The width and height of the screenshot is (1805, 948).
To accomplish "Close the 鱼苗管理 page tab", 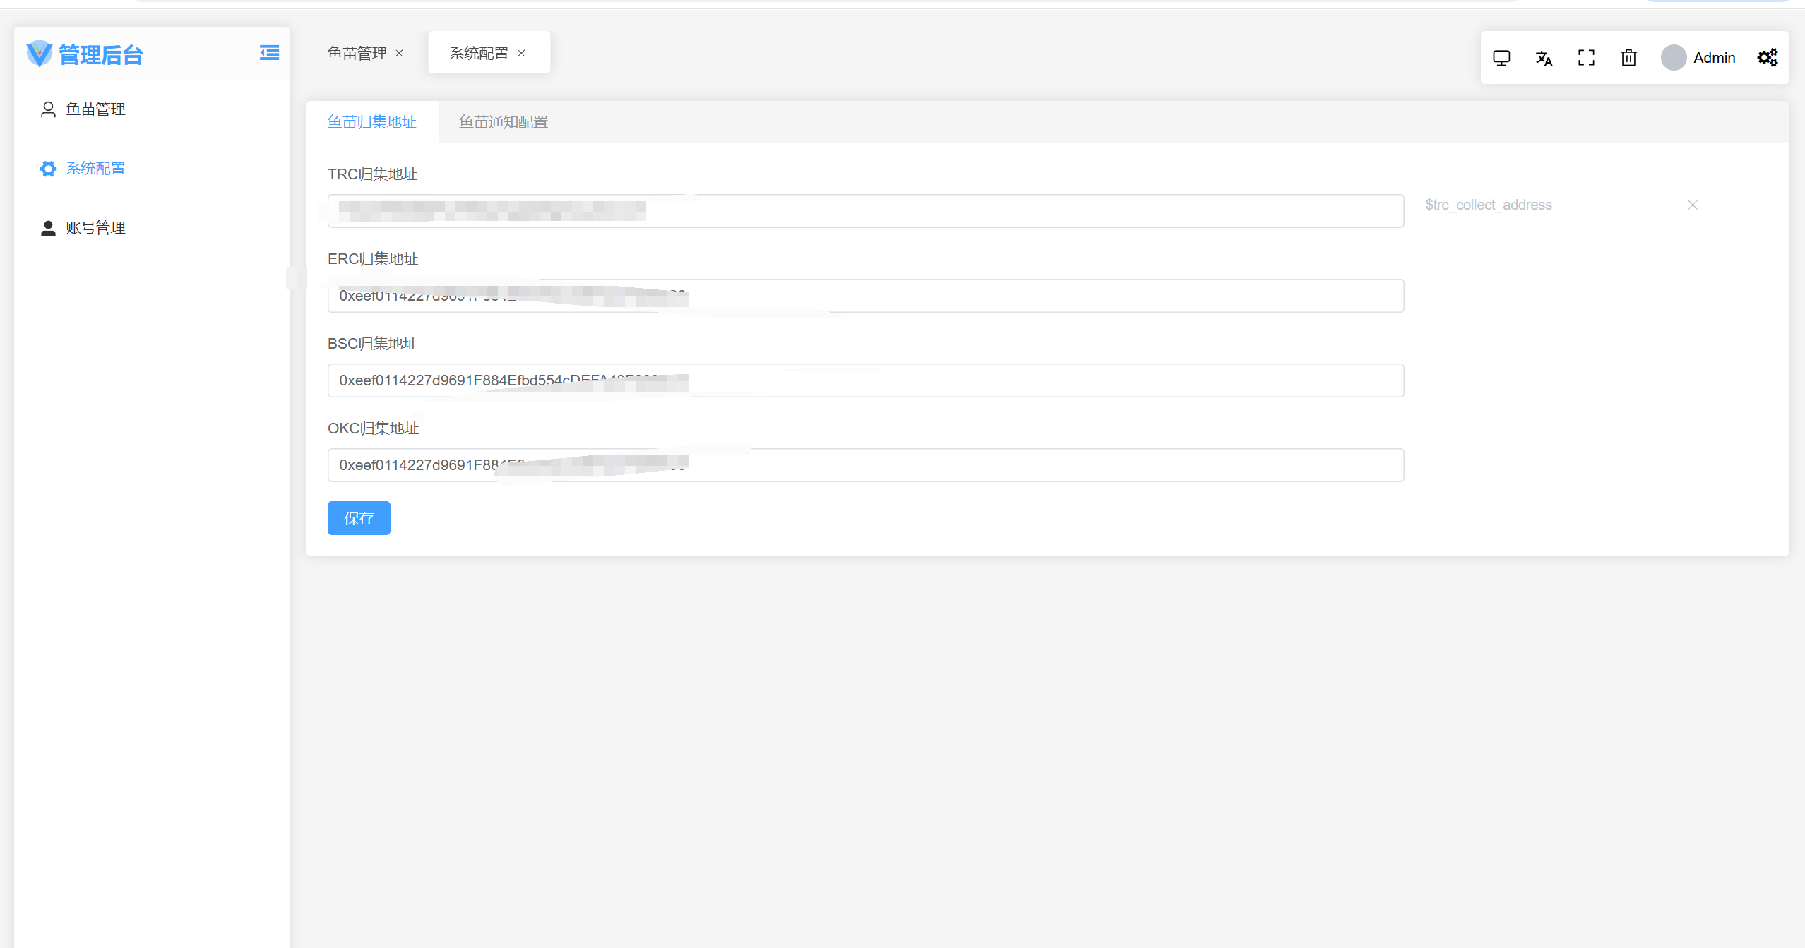I will point(399,53).
